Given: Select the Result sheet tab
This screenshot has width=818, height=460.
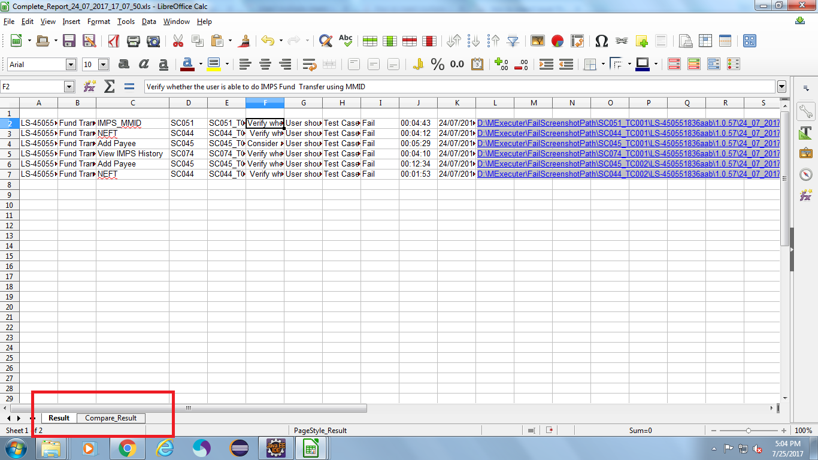Looking at the screenshot, I should [59, 418].
